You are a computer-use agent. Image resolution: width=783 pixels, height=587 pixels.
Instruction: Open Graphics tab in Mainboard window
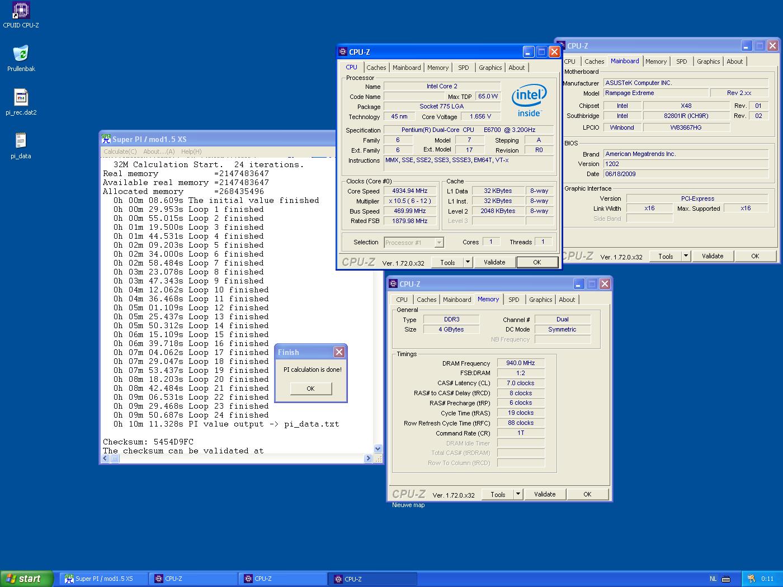709,61
